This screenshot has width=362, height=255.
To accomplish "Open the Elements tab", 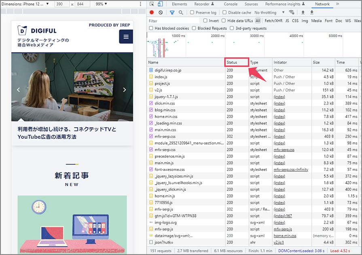I will (179, 4).
